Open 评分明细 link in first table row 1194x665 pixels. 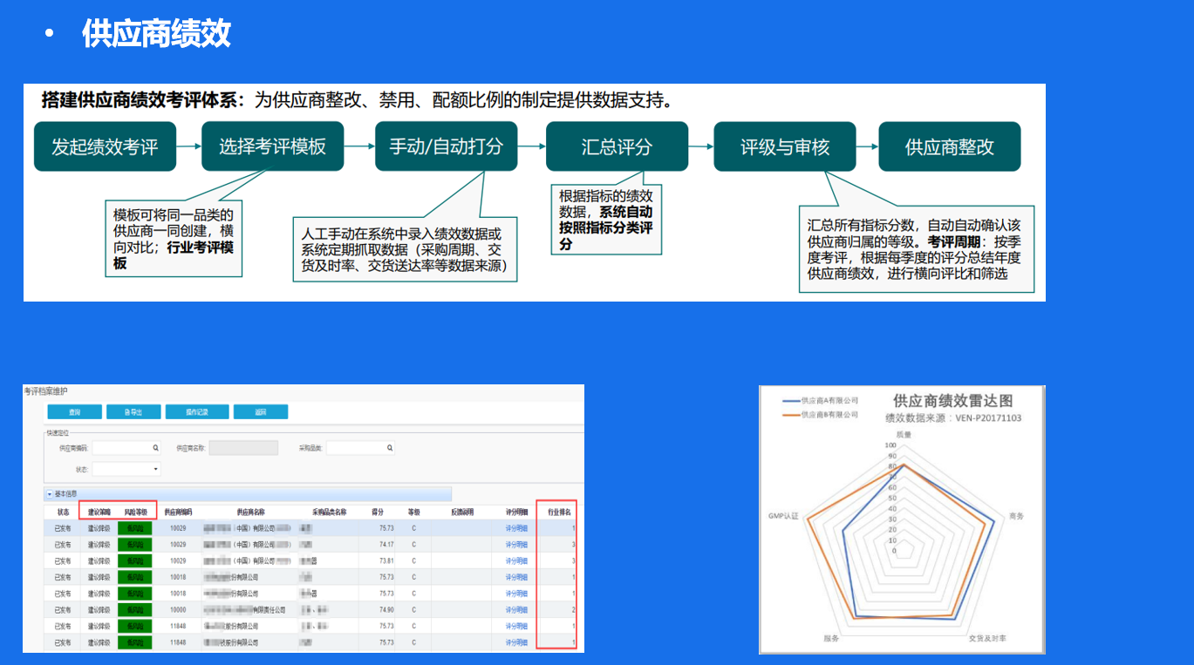516,528
